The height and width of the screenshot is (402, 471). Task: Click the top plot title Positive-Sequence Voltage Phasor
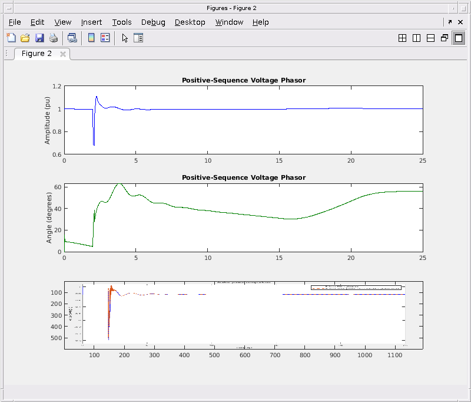(x=244, y=80)
